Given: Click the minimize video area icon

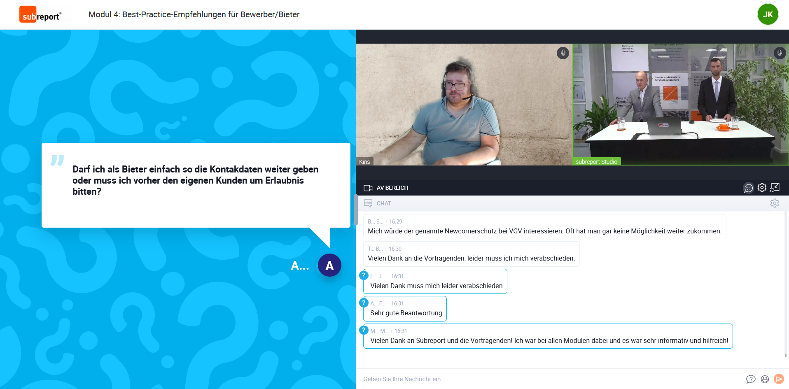Looking at the screenshot, I should click(x=775, y=188).
